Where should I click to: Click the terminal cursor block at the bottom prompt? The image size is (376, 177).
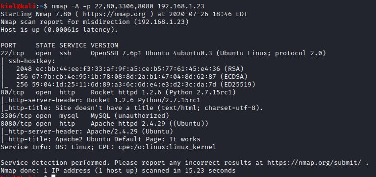[53, 176]
